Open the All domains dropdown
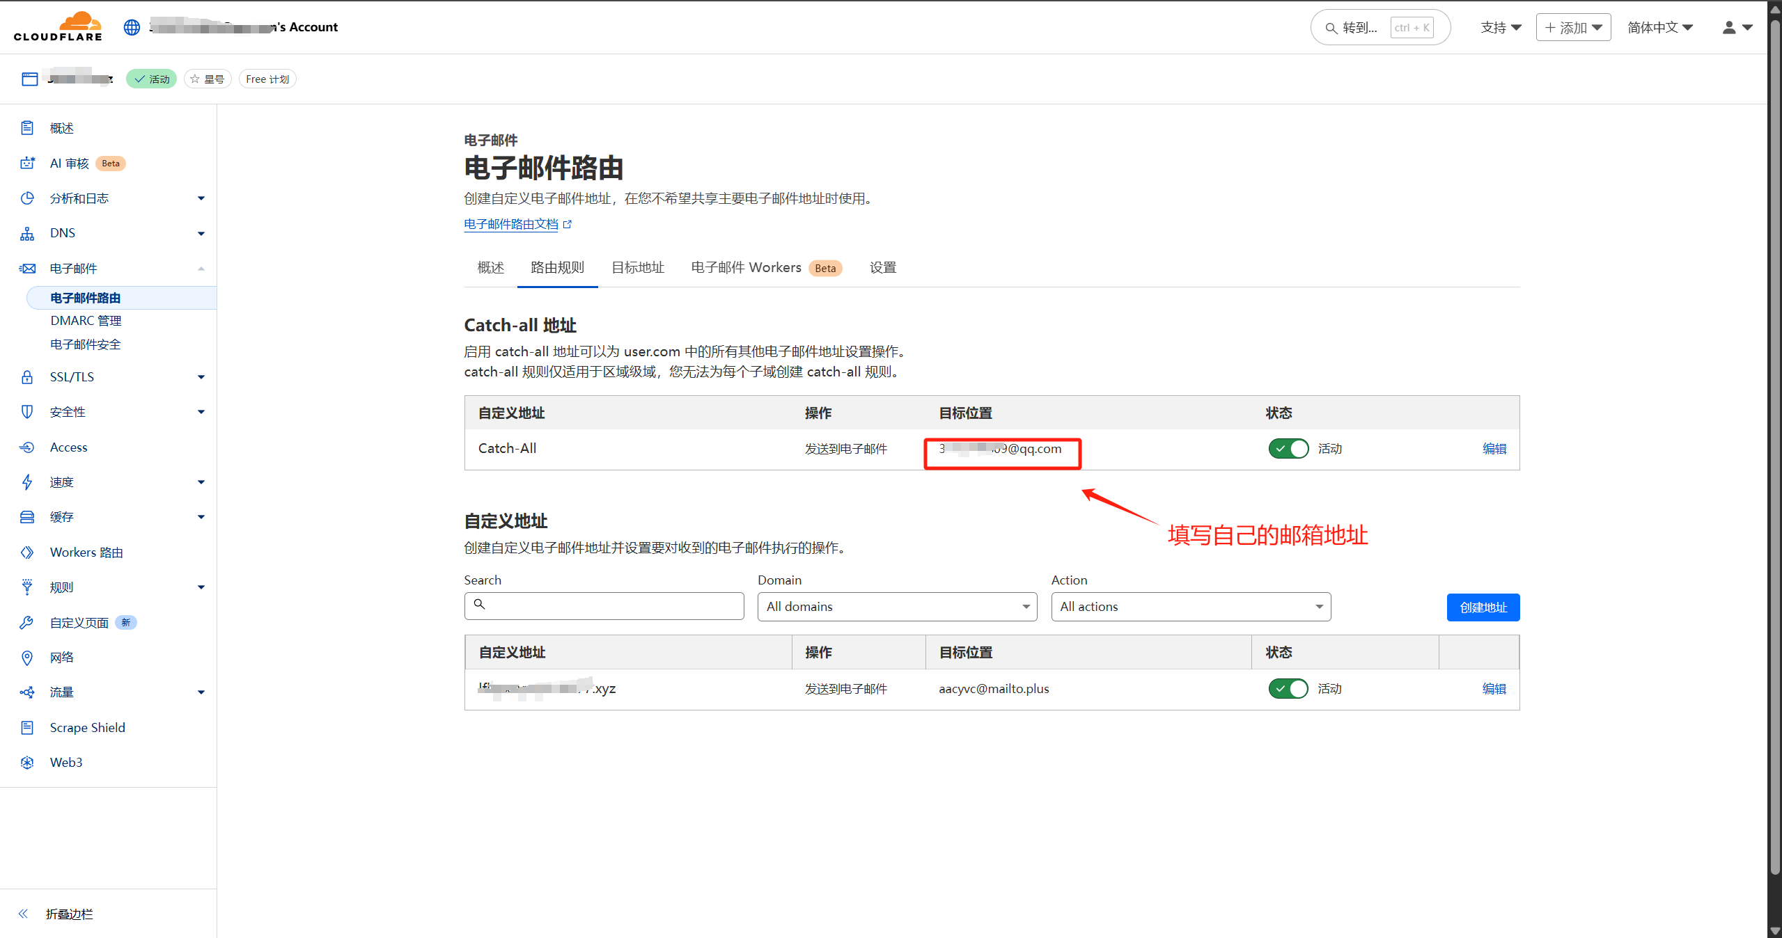Image resolution: width=1782 pixels, height=938 pixels. (x=897, y=607)
